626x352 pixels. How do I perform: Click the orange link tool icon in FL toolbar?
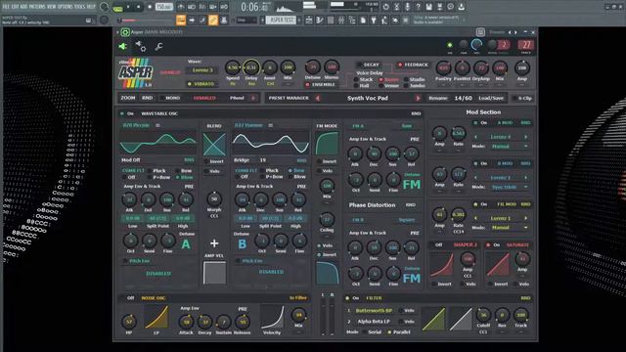point(213,20)
